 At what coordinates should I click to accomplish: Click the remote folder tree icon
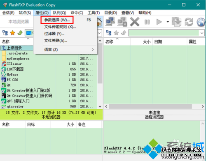click(x=109, y=33)
